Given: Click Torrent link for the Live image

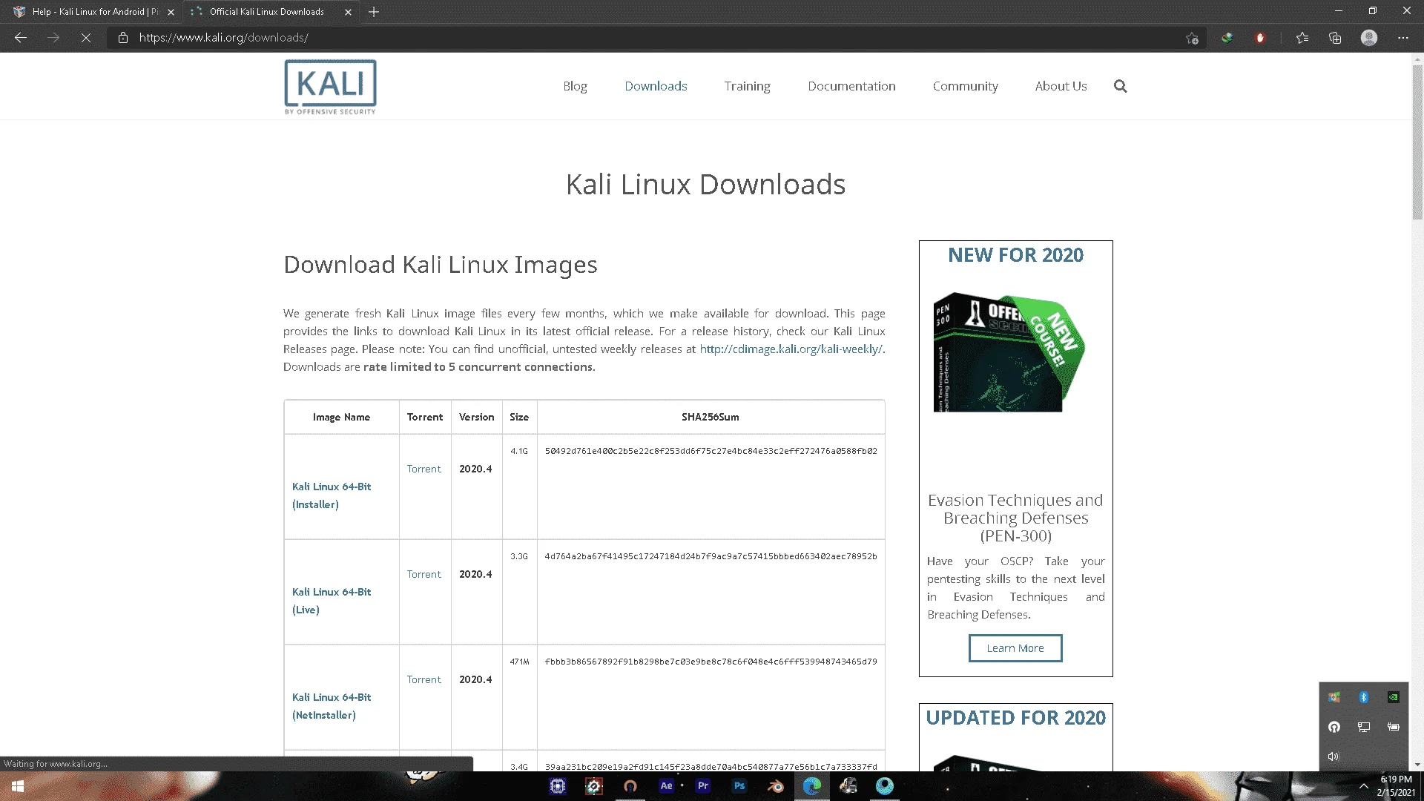Looking at the screenshot, I should (x=423, y=574).
